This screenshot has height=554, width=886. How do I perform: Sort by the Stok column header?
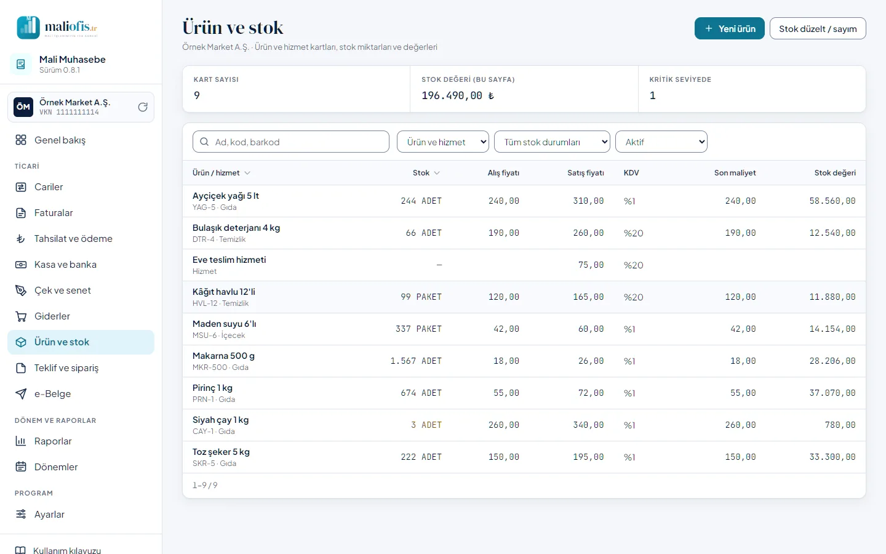click(x=426, y=173)
